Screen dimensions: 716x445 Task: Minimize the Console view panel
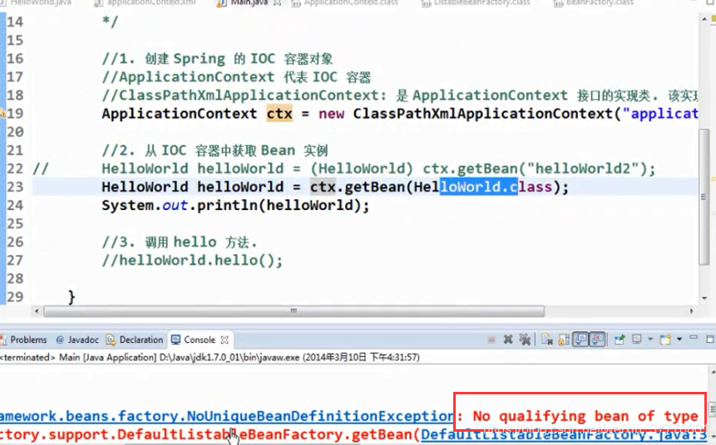coord(694,338)
